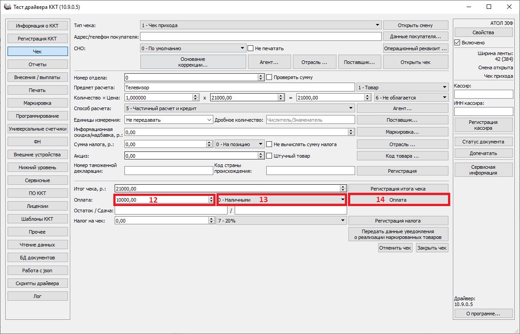Click Открыть смену button
Screen dimensions: 520x334
click(x=415, y=25)
